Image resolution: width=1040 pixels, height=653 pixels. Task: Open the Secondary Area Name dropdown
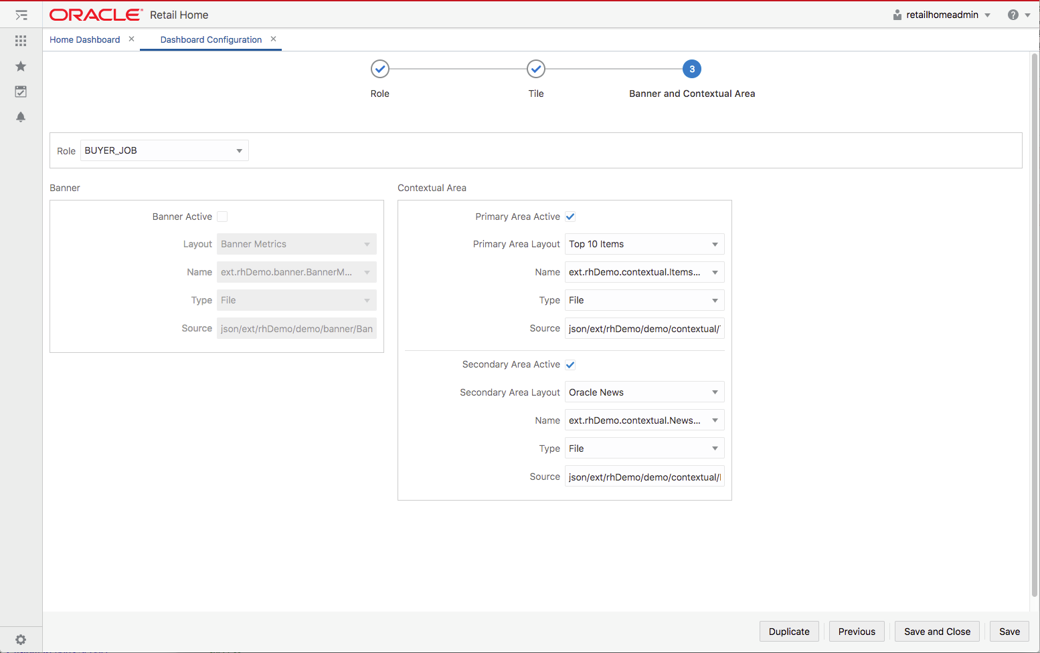tap(644, 420)
